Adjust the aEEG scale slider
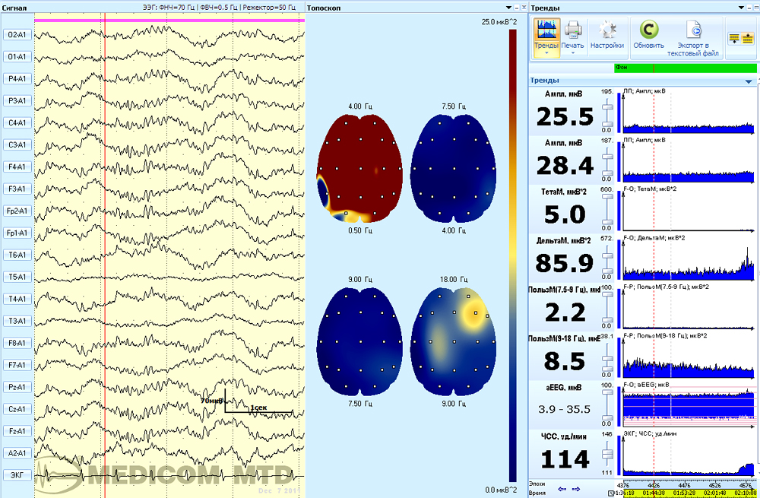The height and width of the screenshot is (498, 760). coord(606,405)
